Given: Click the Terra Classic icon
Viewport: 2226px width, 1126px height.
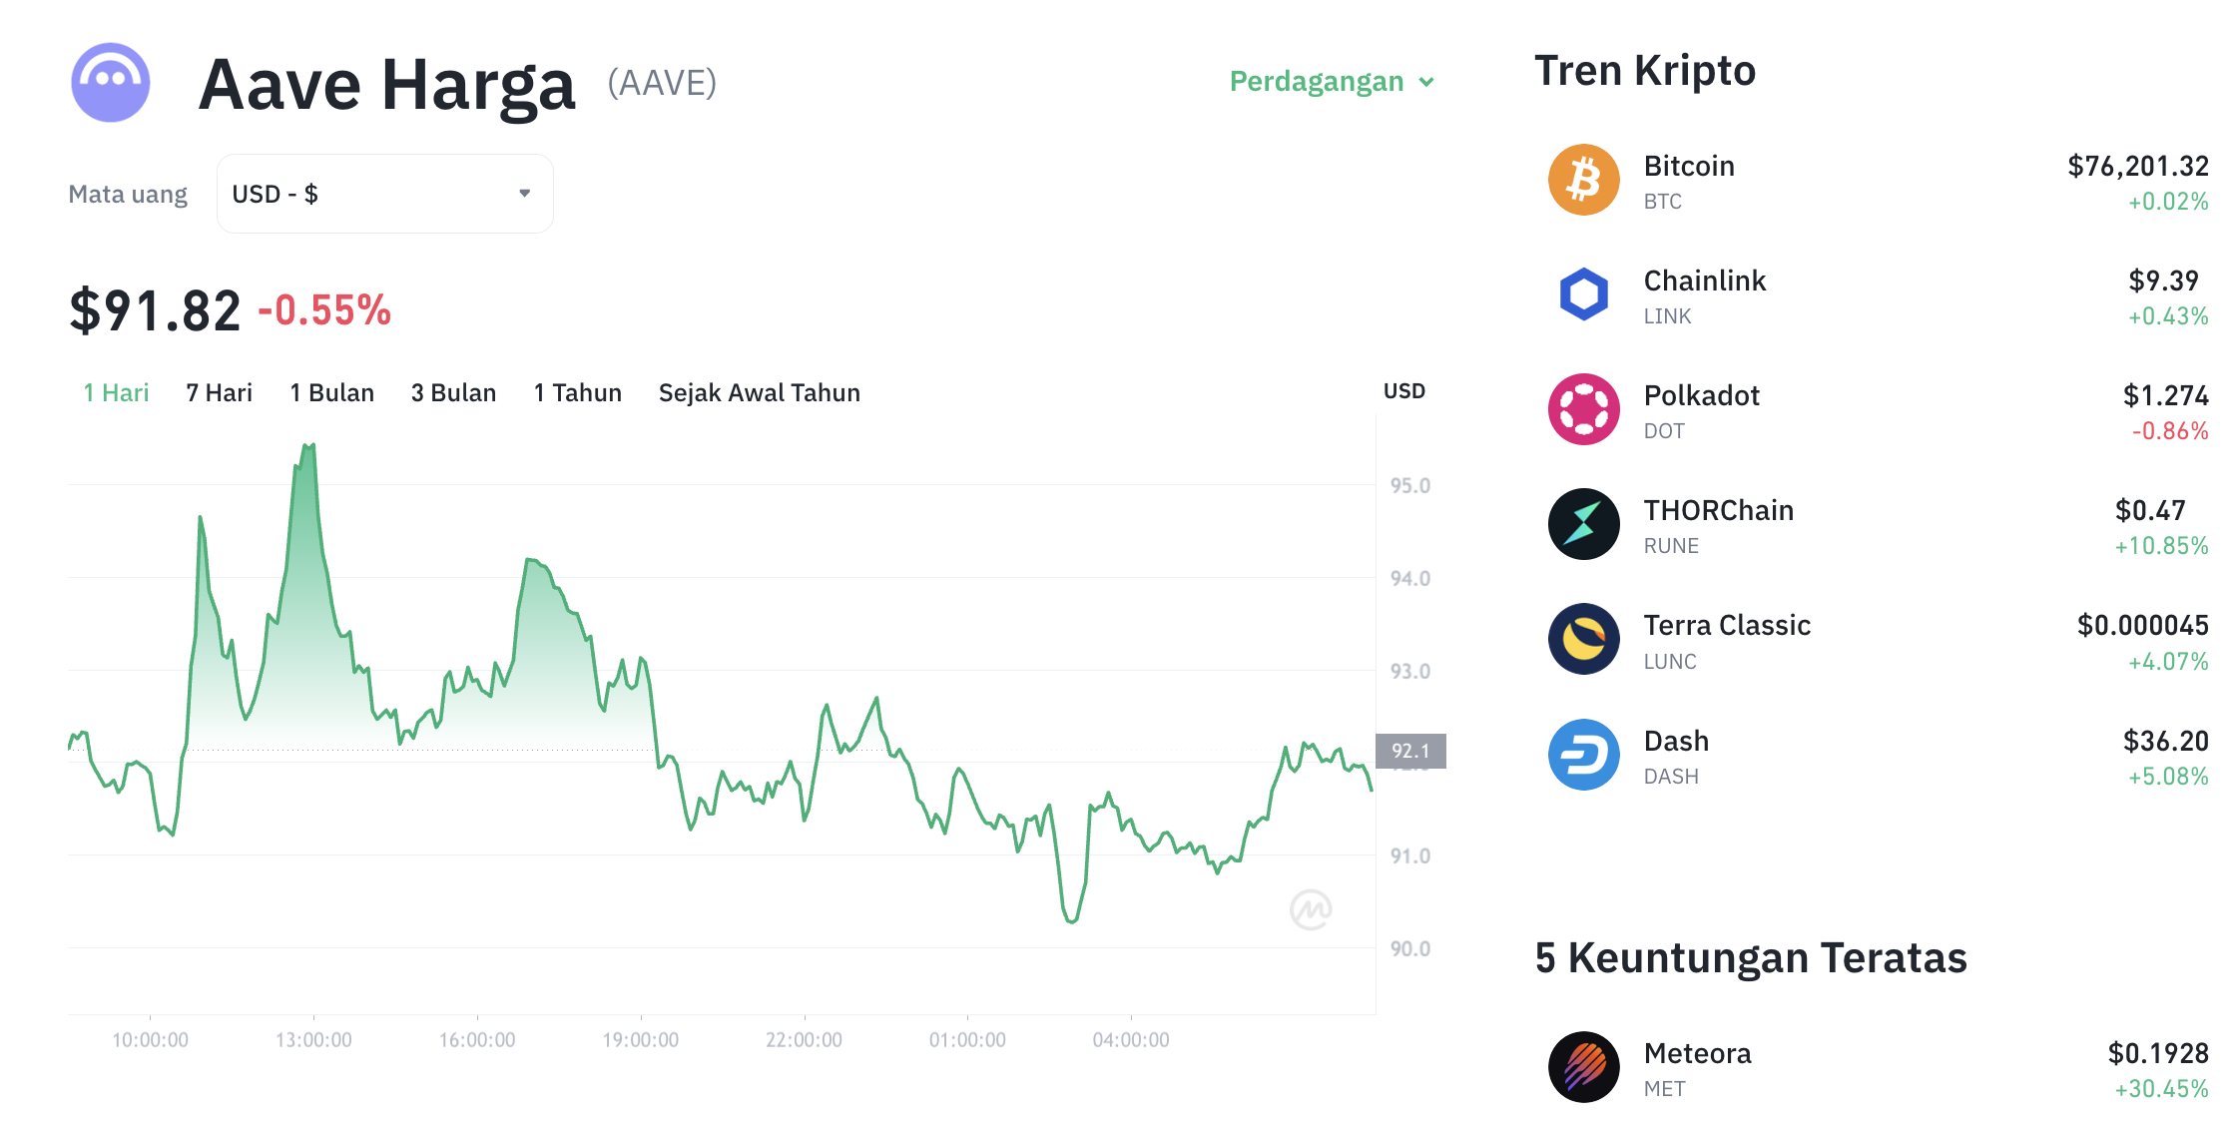Looking at the screenshot, I should (1582, 640).
